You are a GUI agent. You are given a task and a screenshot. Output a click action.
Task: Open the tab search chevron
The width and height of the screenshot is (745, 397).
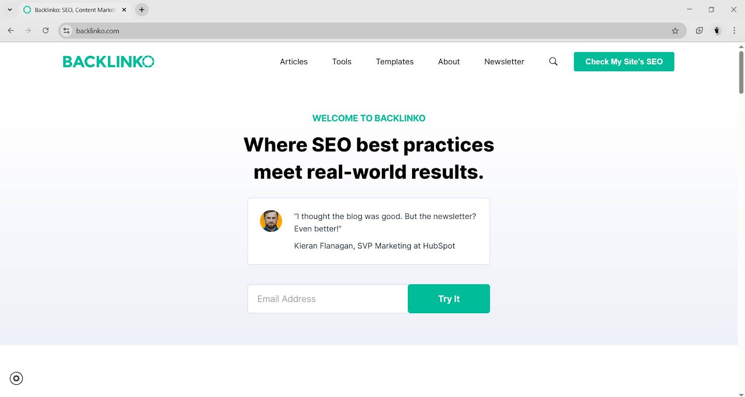(9, 9)
